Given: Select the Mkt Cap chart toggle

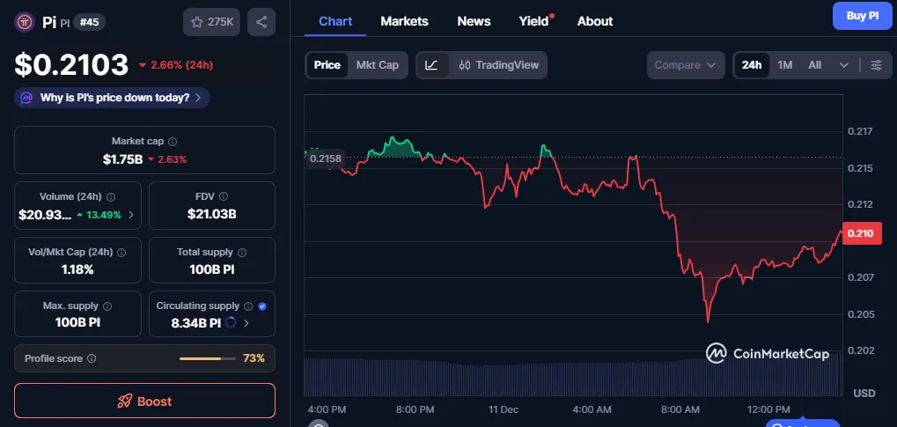Looking at the screenshot, I should [x=378, y=65].
